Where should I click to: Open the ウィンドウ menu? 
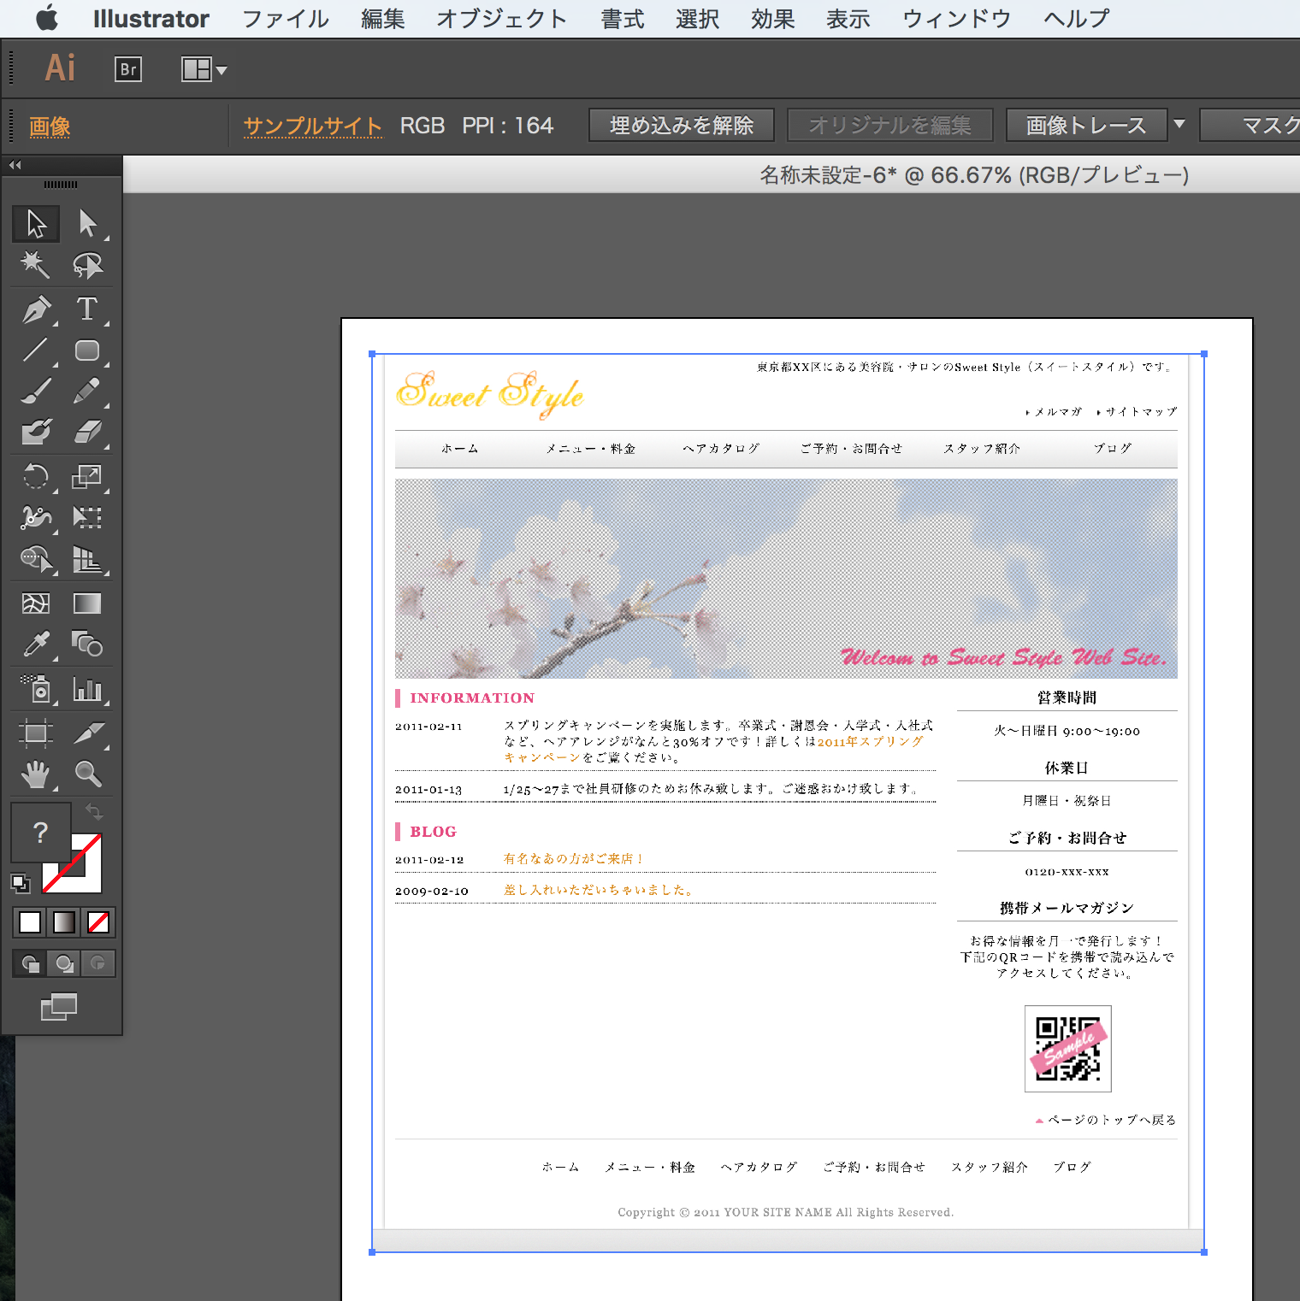(x=957, y=19)
